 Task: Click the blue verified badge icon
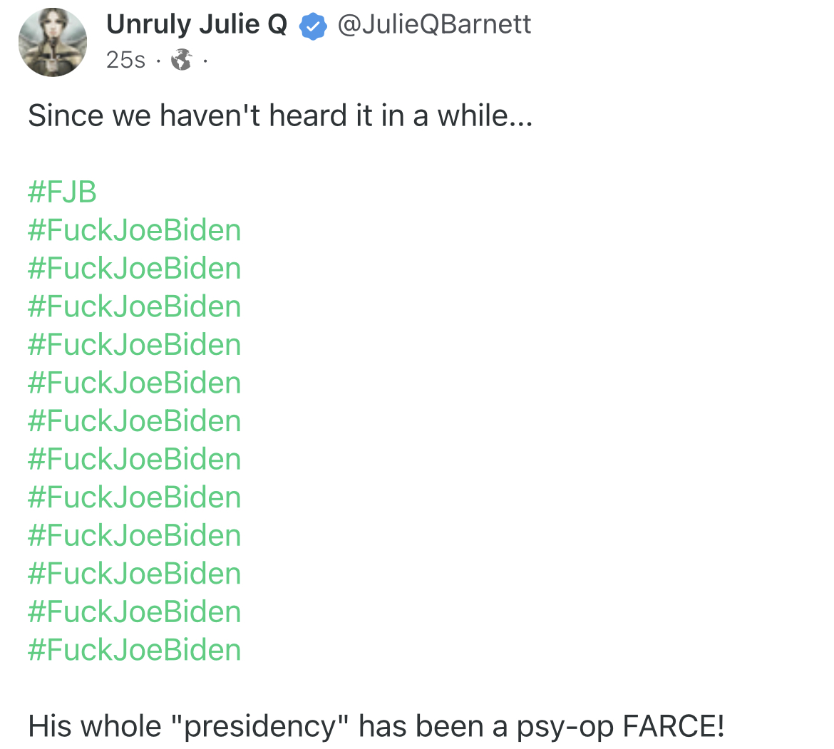click(312, 26)
